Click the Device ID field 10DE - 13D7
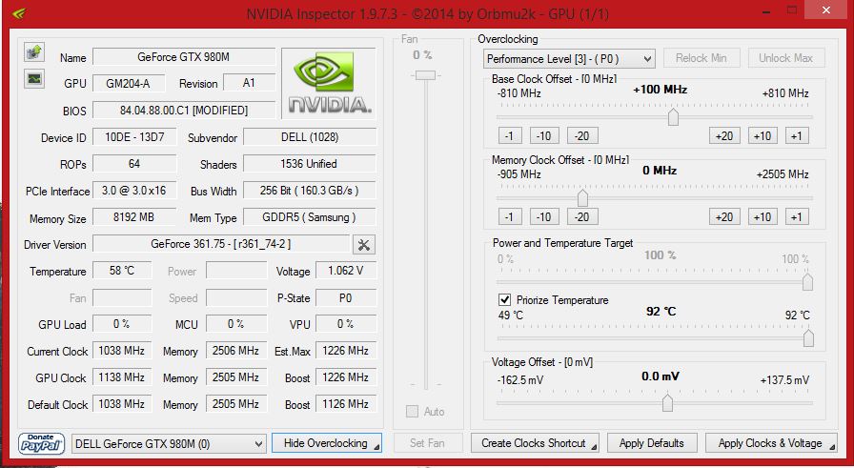The height and width of the screenshot is (468, 854). point(134,137)
